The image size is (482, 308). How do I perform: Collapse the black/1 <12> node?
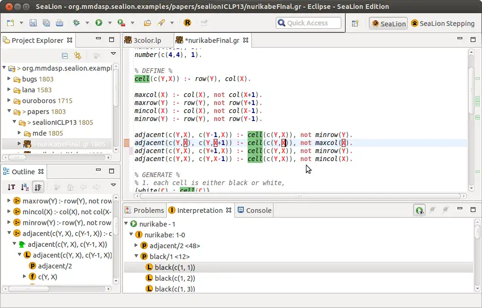137,256
